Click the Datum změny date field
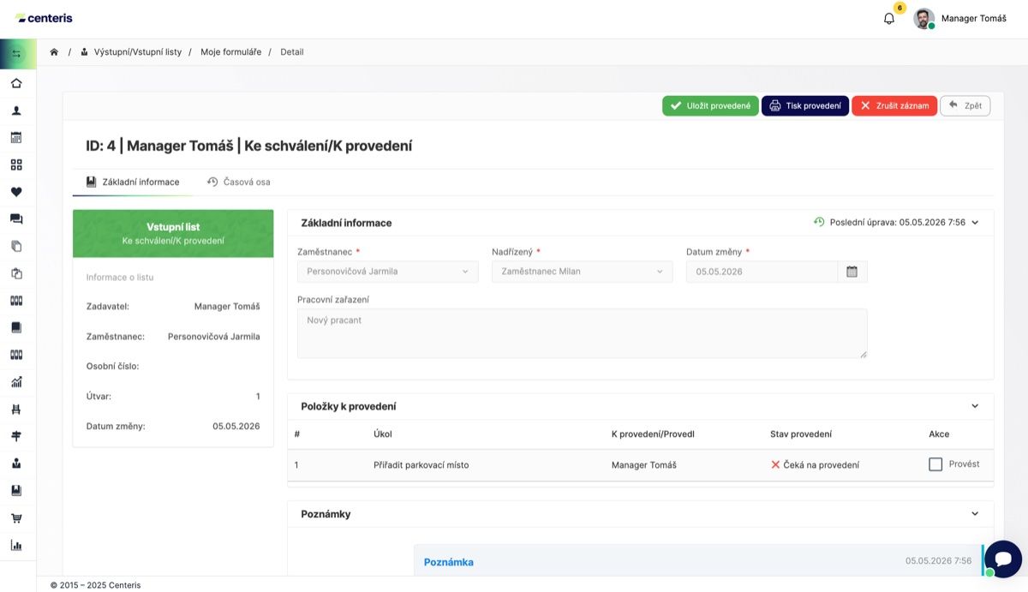Viewport: 1028px width, 592px height. (x=762, y=272)
